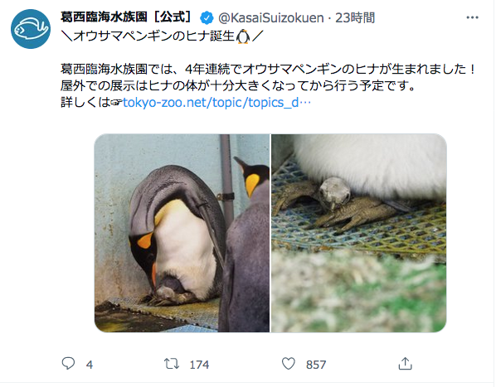
Task: Click the pointing hand emoji before the link
Action: coord(116,103)
